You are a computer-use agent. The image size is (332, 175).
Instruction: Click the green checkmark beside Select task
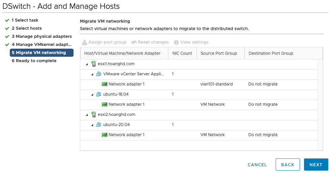click(x=7, y=20)
